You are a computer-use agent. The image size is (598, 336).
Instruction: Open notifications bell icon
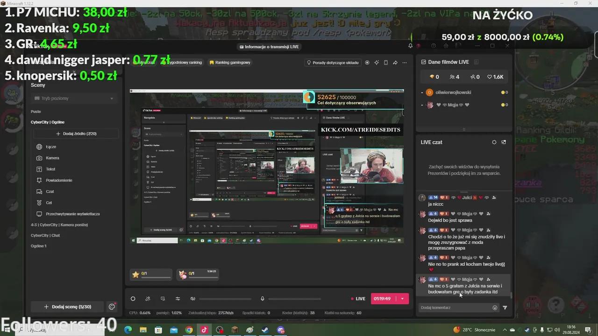[410, 46]
